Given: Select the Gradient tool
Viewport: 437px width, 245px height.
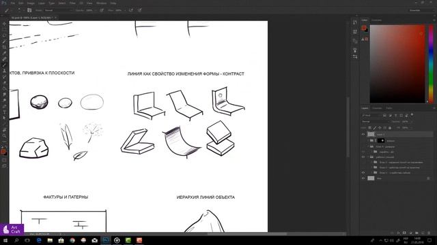Looking at the screenshot, I should [4, 88].
